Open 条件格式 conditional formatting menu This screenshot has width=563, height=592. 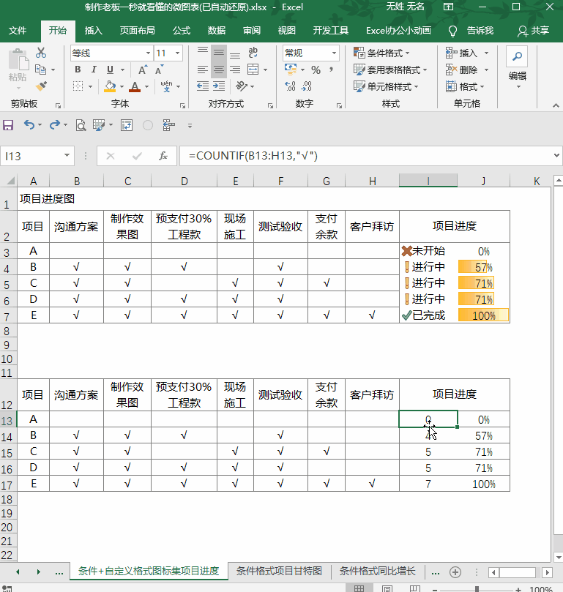[x=381, y=53]
